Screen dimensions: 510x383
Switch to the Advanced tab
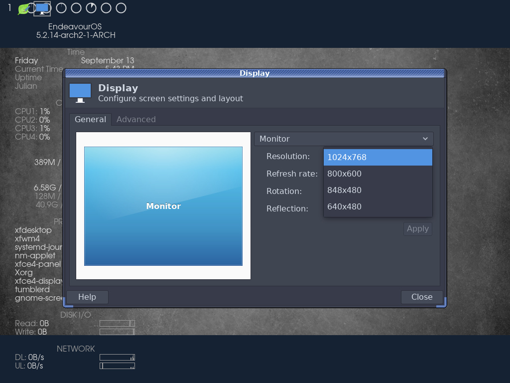pos(135,119)
